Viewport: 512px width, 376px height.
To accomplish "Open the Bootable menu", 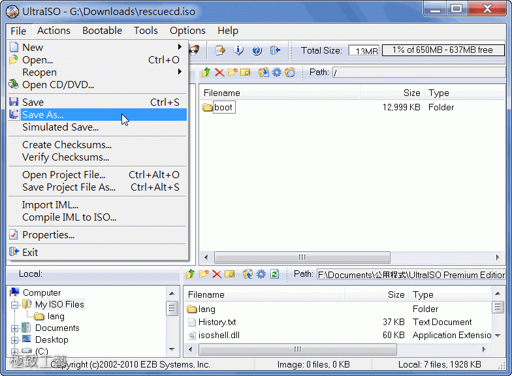I will click(x=102, y=31).
